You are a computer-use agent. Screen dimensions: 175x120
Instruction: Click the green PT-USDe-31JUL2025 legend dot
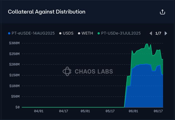tap(99, 33)
